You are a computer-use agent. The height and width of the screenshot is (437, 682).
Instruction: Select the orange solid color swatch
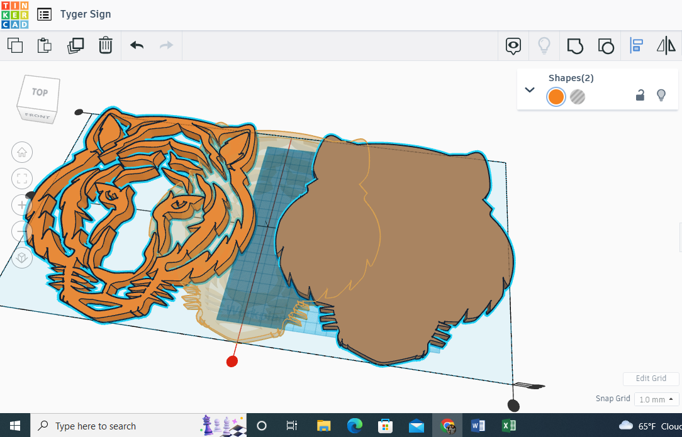(556, 97)
